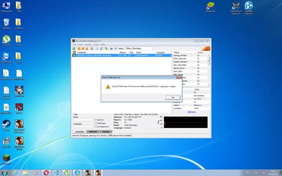Open uTorrent desktop shortcut
The width and height of the screenshot is (282, 176).
click(6, 41)
